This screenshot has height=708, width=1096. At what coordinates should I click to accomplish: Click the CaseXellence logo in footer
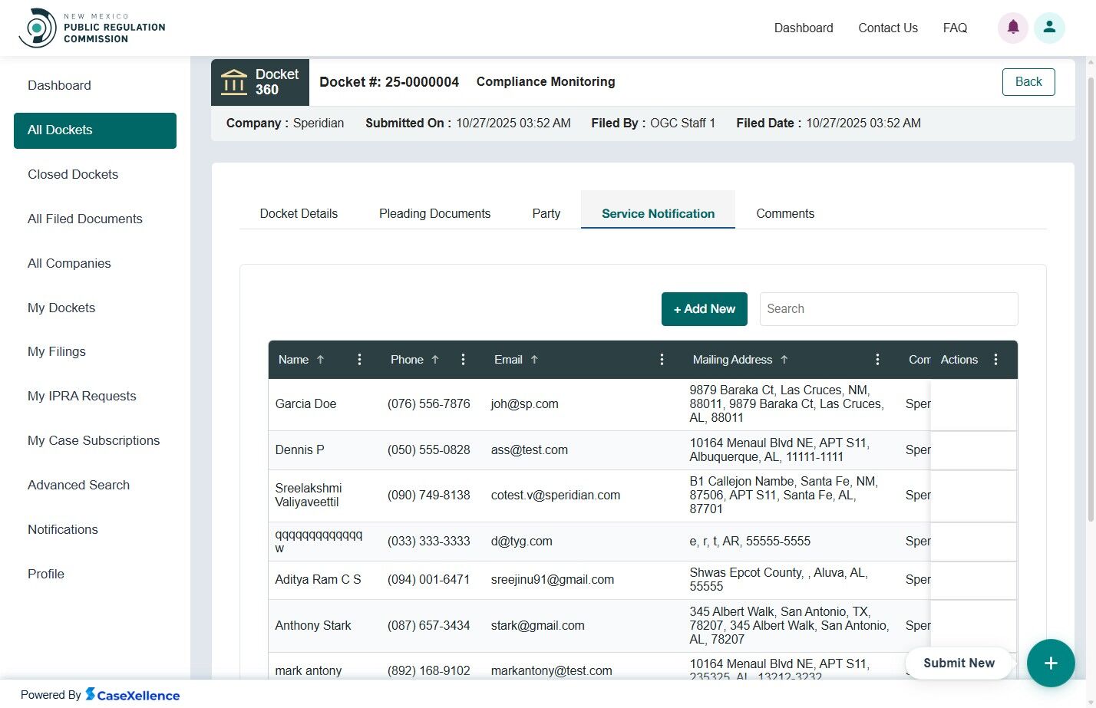pos(132,695)
